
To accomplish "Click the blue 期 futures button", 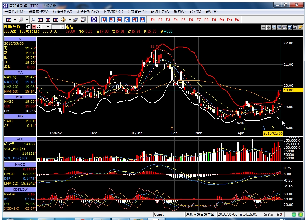I will (x=112, y=20).
